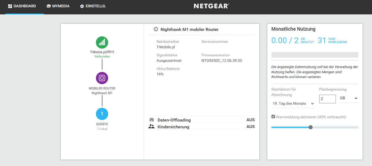
Task: Click the T-Mobile.pl(4G+) label
Action: (x=102, y=52)
